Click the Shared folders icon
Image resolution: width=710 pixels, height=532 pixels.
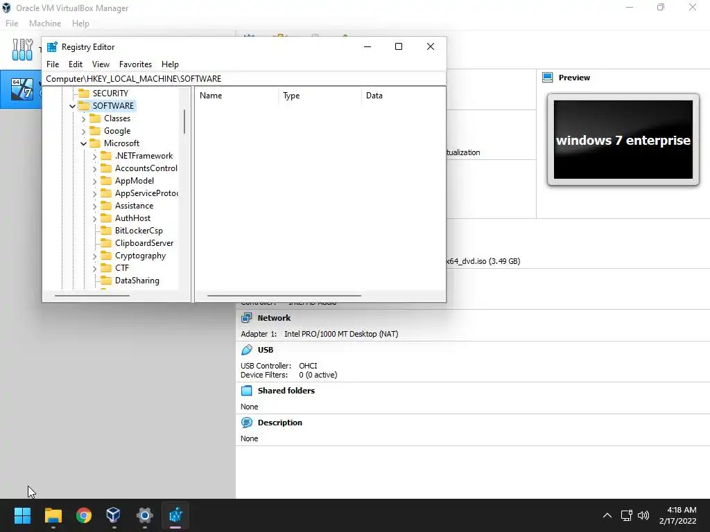pyautogui.click(x=247, y=391)
